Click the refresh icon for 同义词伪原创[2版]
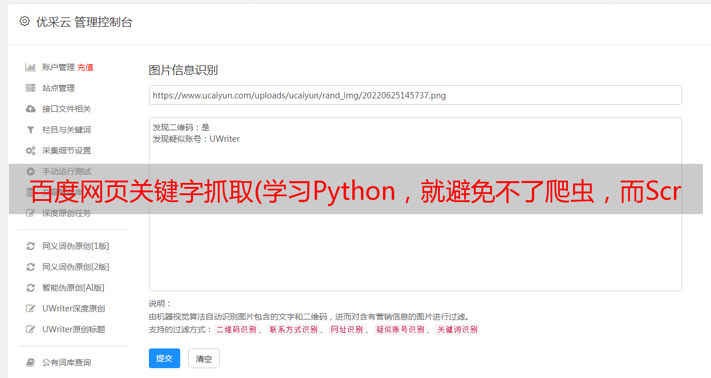This screenshot has height=378, width=711. [x=31, y=267]
